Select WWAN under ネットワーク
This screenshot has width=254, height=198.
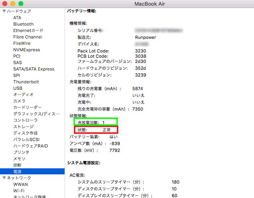20,184
